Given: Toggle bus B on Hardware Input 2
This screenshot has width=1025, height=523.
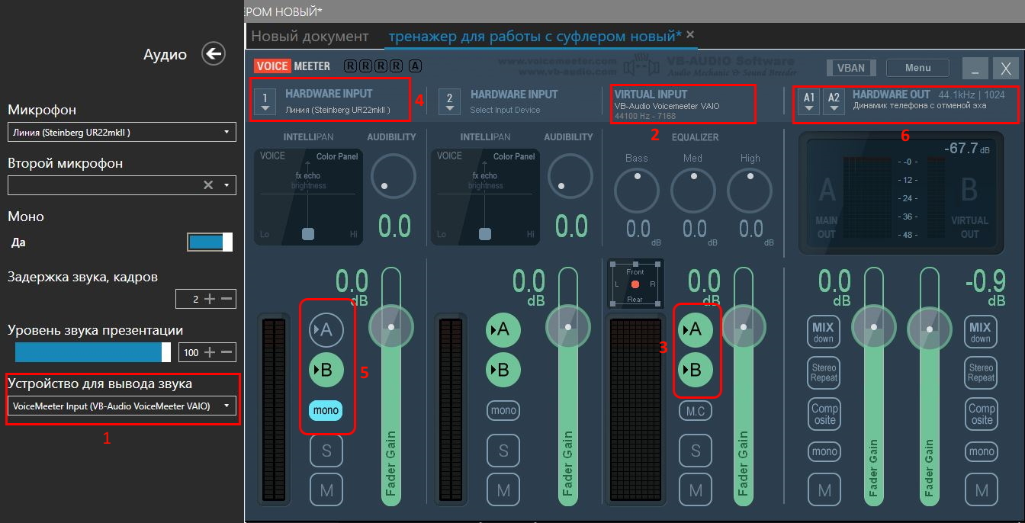Looking at the screenshot, I should click(503, 370).
